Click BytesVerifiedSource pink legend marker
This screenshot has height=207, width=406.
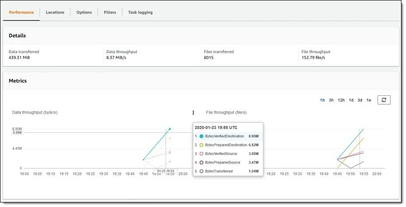[x=202, y=154]
